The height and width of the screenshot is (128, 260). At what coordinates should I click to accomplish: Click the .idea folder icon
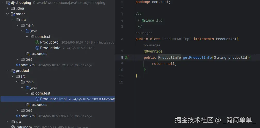[x=13, y=8]
